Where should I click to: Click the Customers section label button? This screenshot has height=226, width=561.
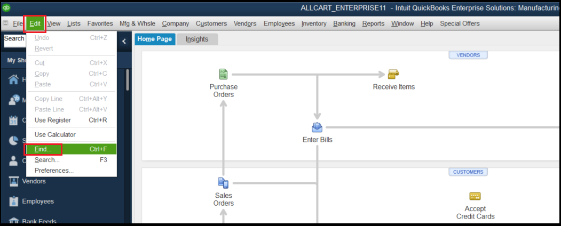click(x=468, y=172)
